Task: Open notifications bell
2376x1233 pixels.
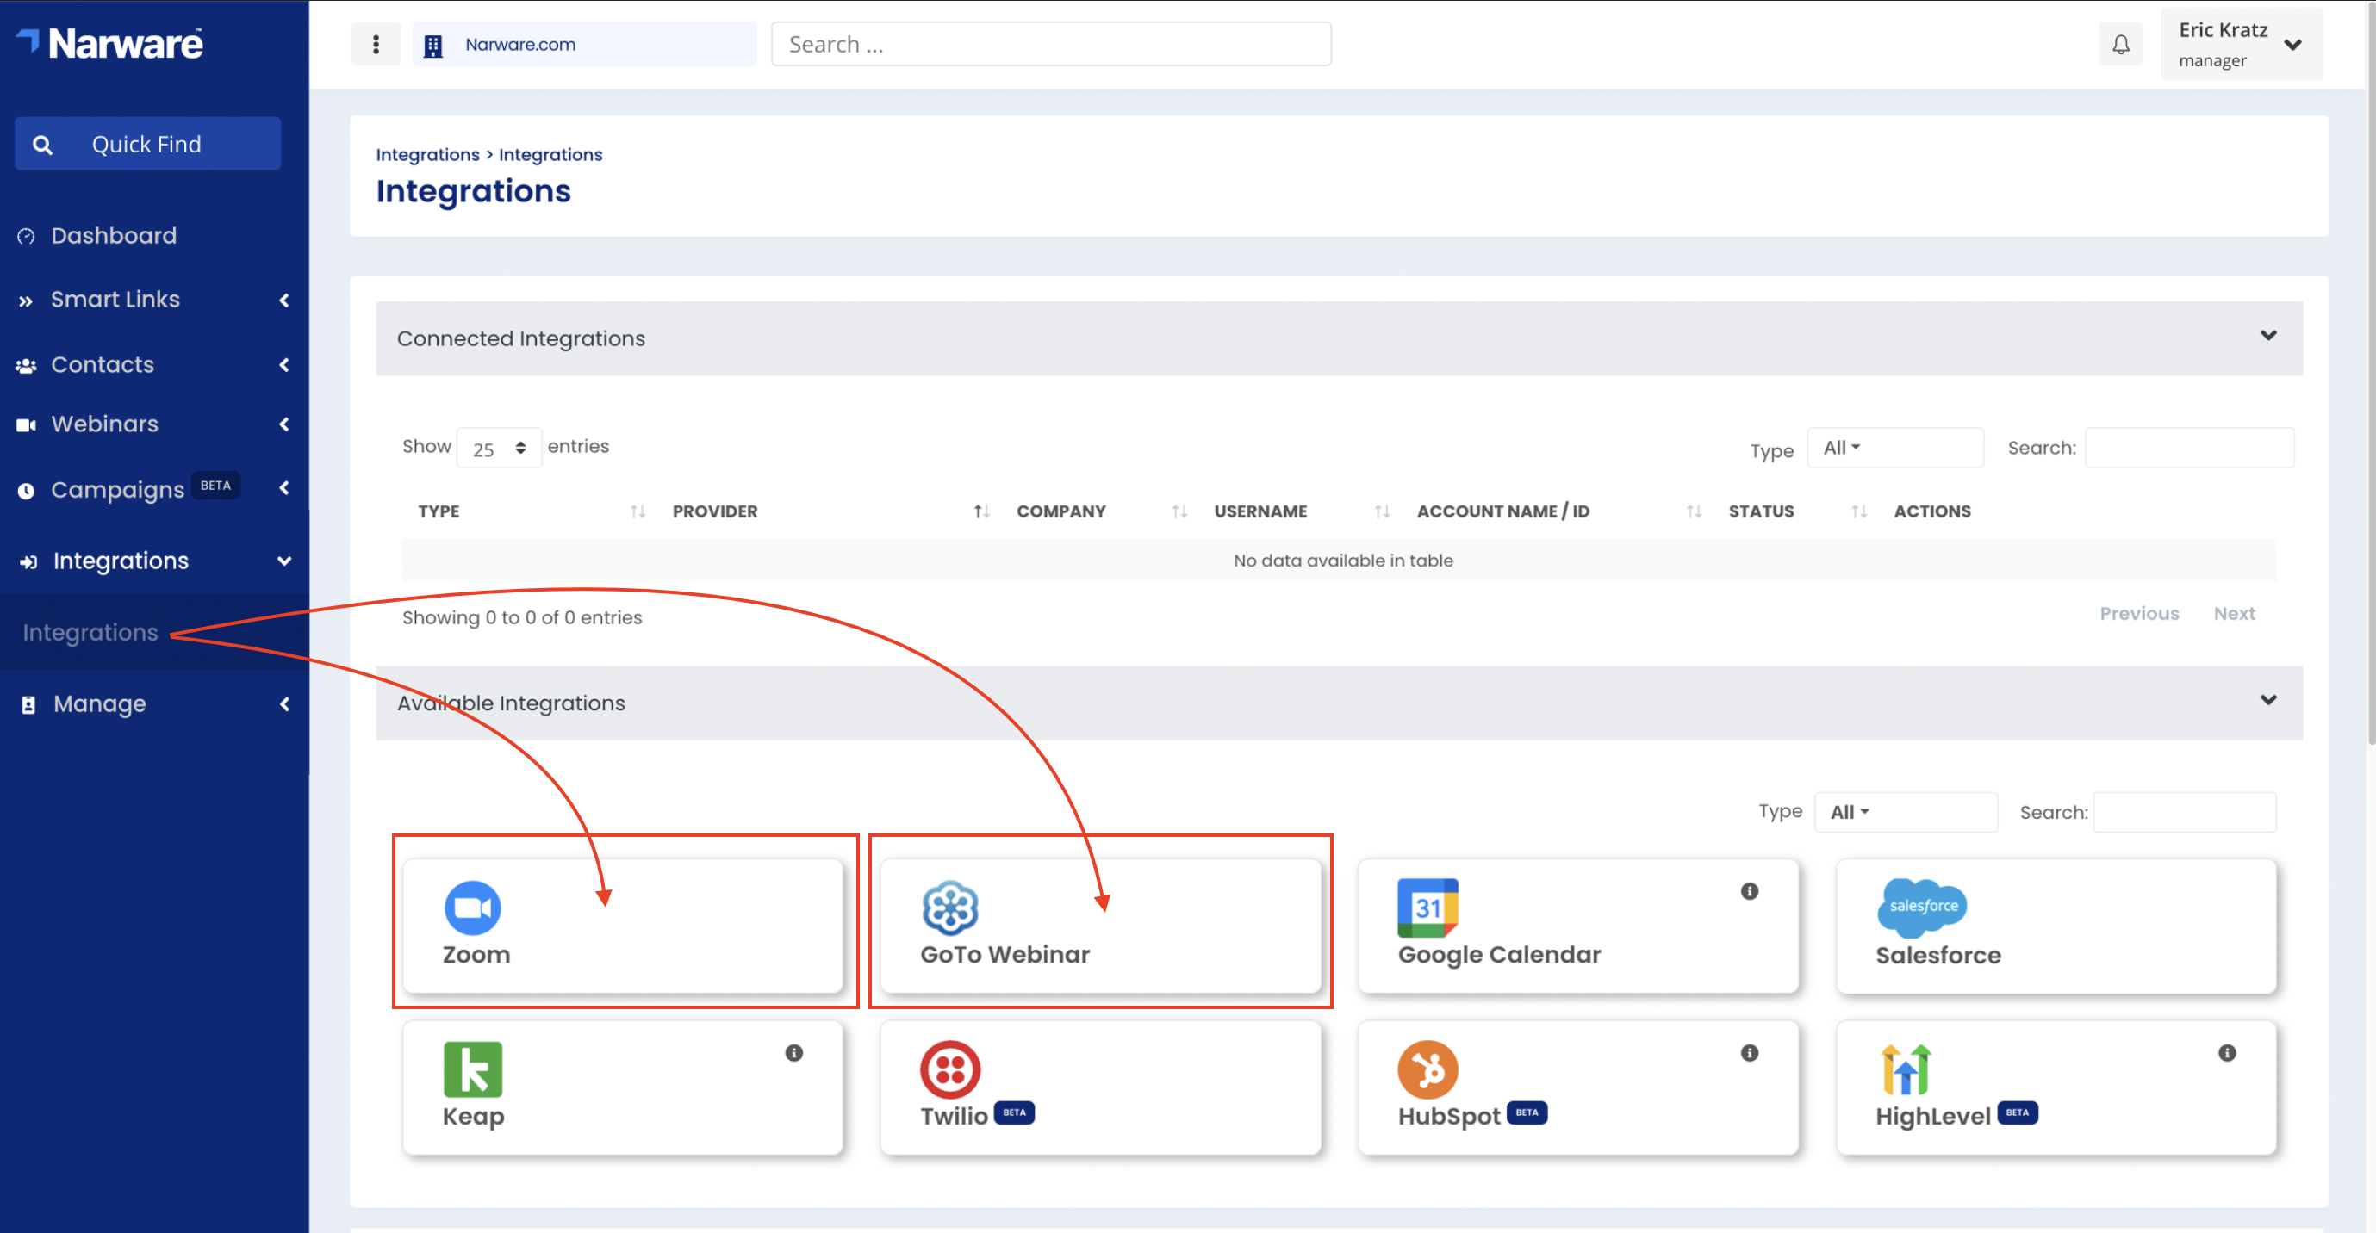Action: coord(2120,44)
